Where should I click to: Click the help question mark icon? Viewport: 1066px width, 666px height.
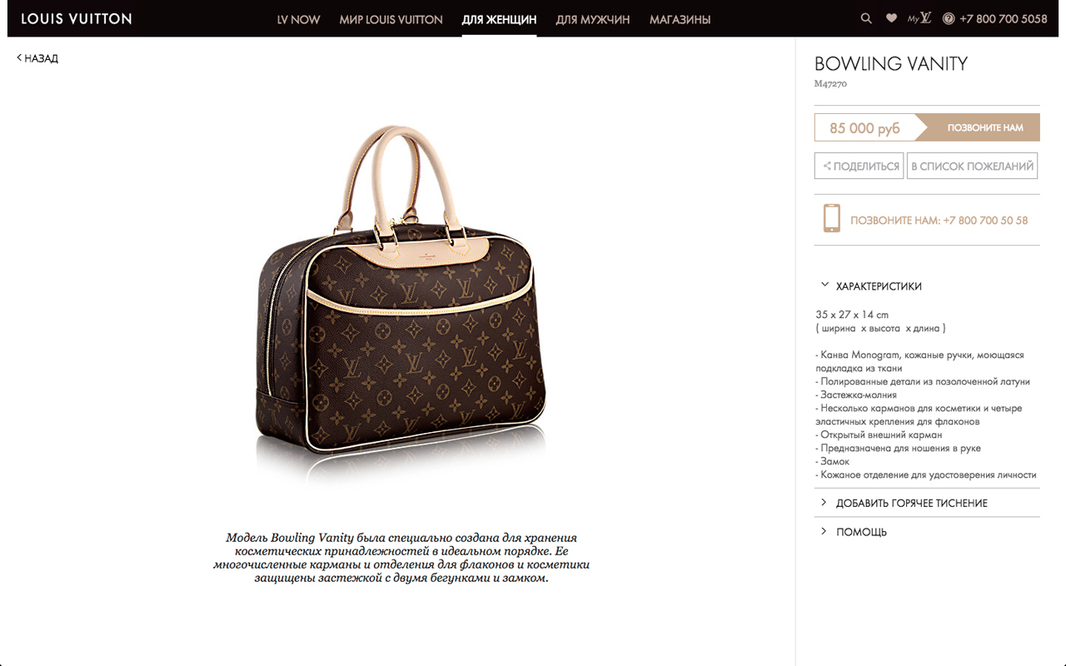[x=949, y=18]
